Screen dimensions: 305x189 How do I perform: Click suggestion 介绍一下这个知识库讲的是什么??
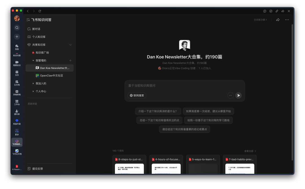point(158,111)
